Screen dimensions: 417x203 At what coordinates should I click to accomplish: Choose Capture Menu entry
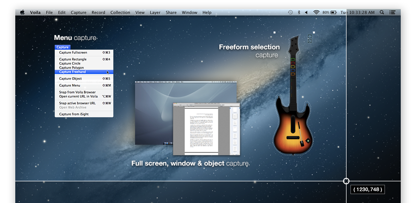[x=84, y=85]
